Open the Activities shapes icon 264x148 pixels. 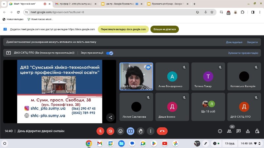[248, 131]
